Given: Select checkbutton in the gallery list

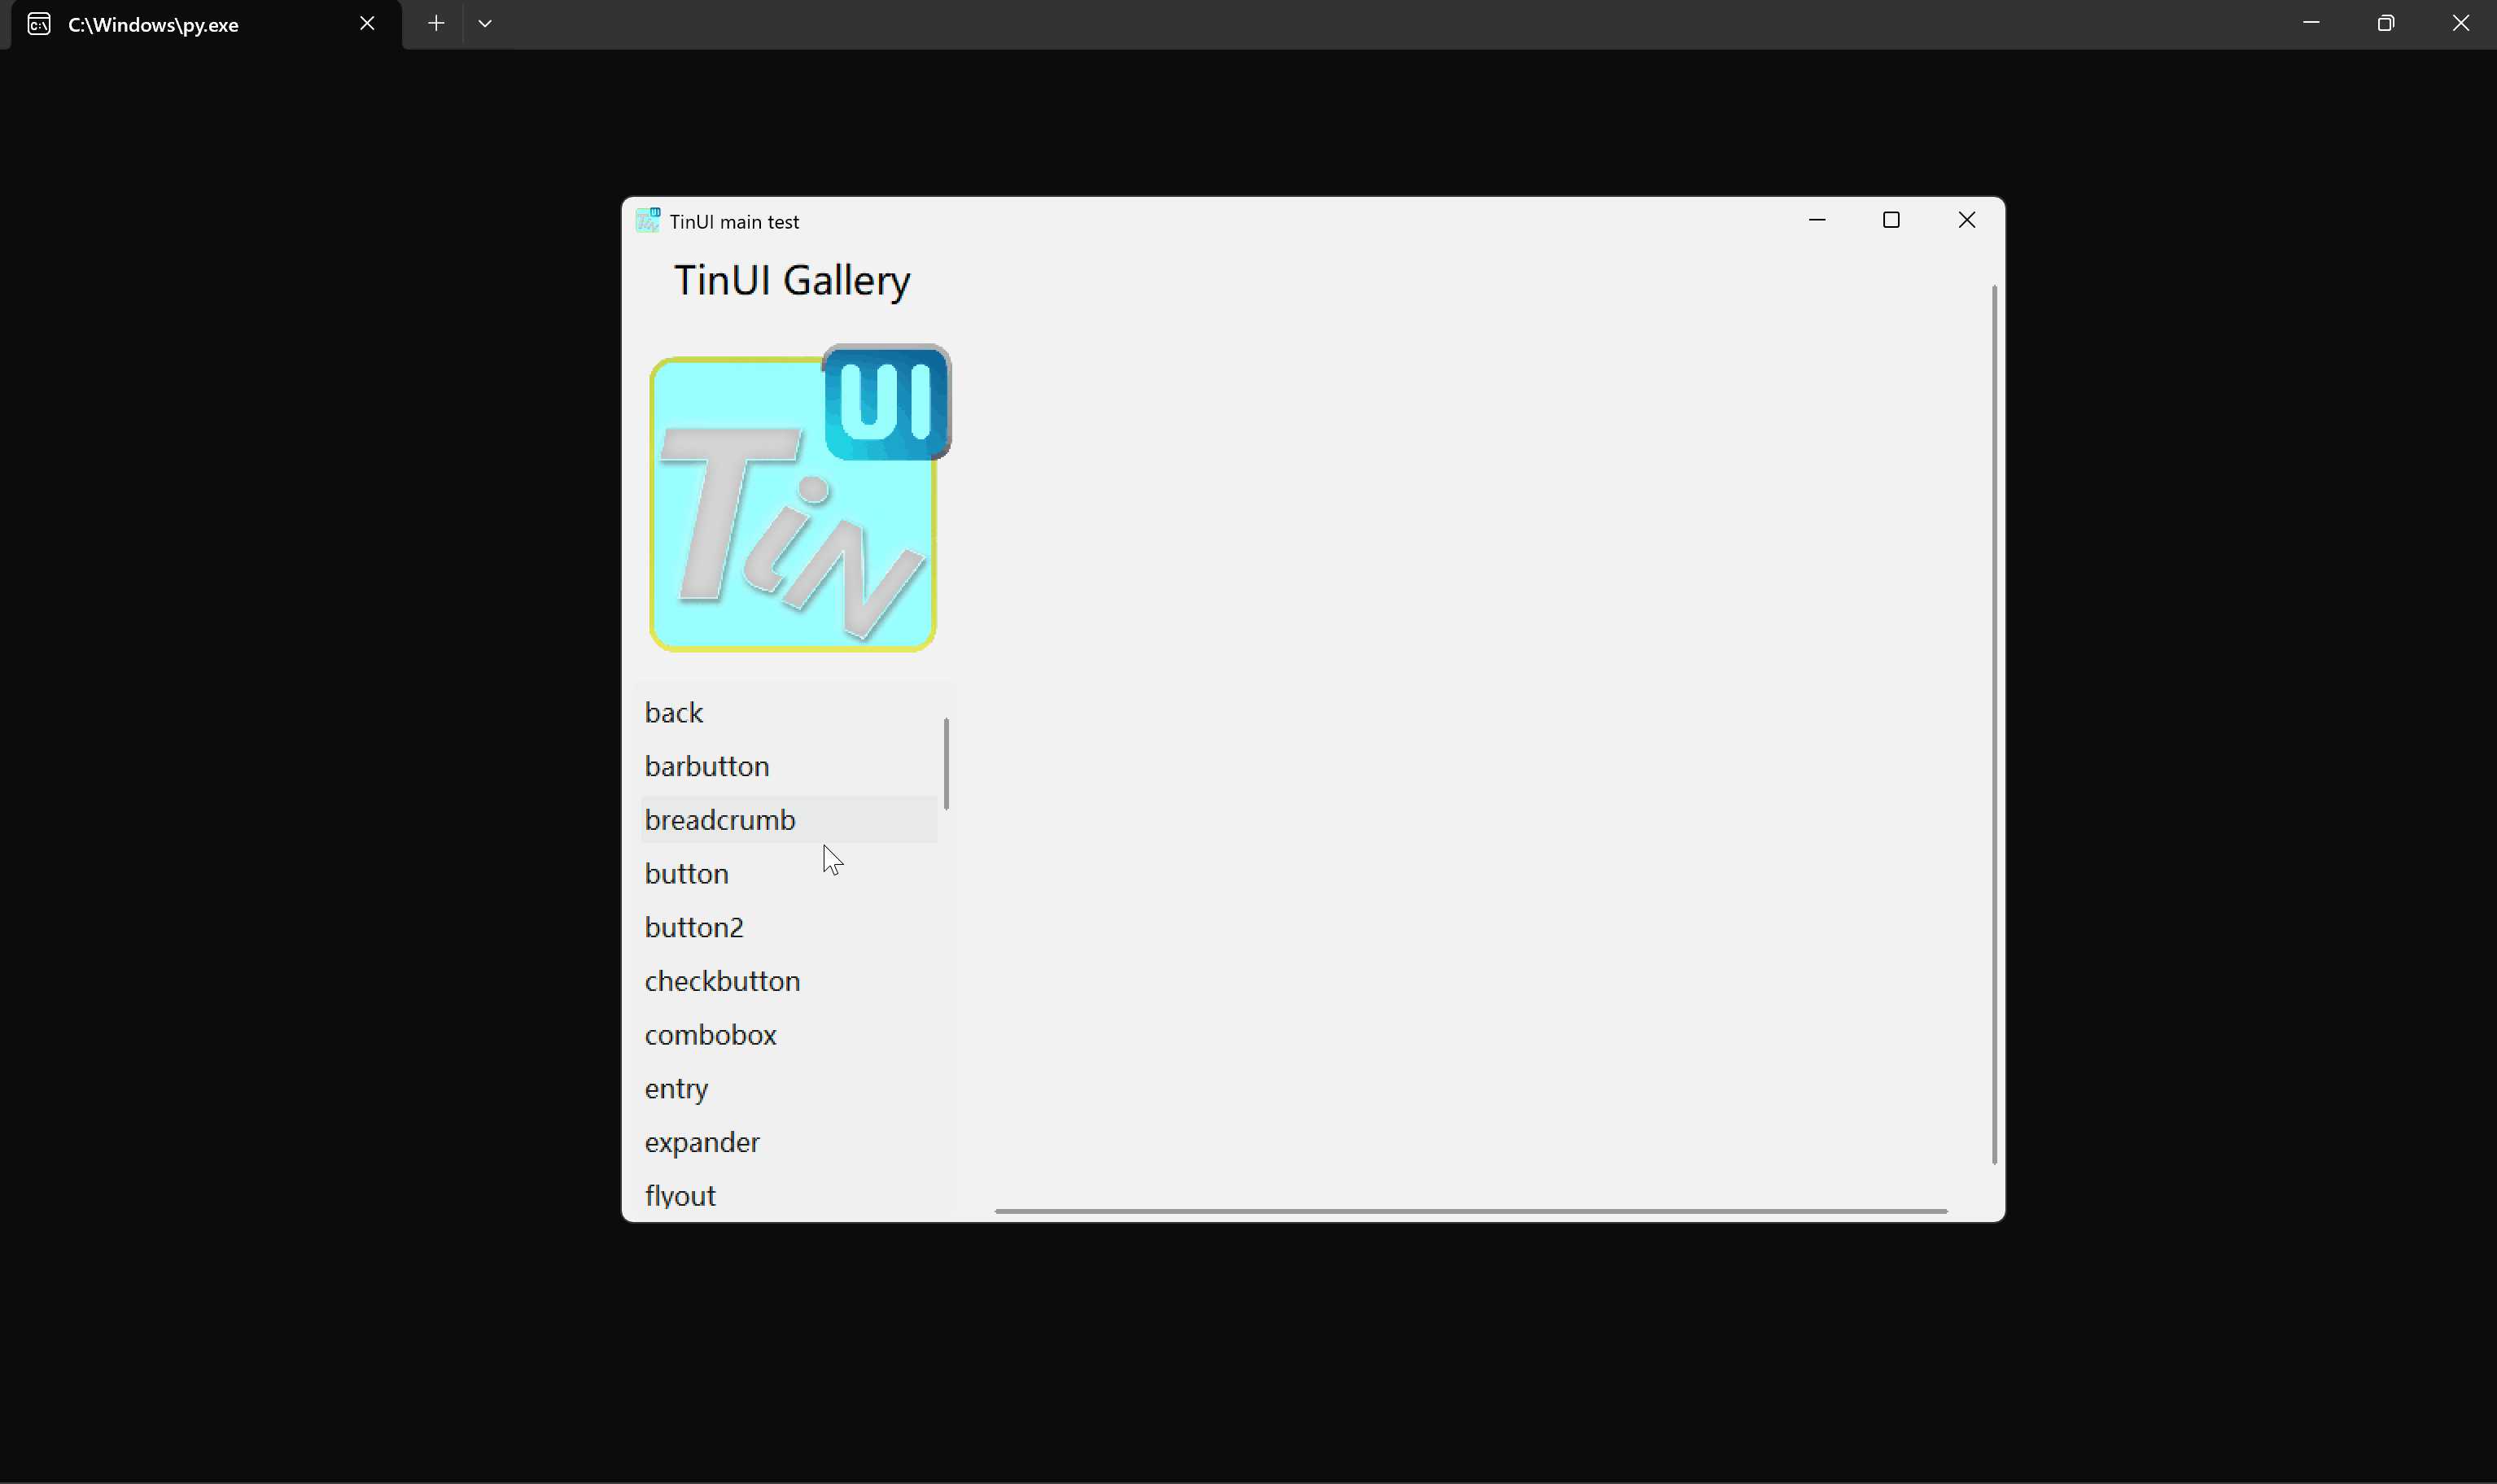Looking at the screenshot, I should click(722, 982).
